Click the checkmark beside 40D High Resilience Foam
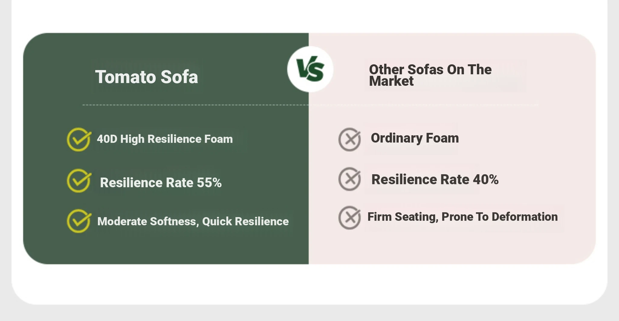The height and width of the screenshot is (321, 619). click(x=79, y=140)
